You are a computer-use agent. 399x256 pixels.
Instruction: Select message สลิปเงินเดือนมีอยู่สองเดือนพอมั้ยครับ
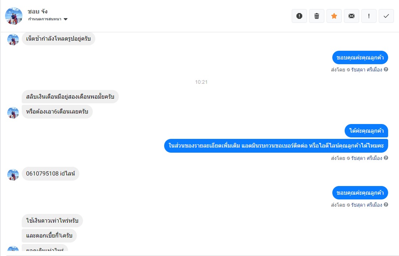70,96
